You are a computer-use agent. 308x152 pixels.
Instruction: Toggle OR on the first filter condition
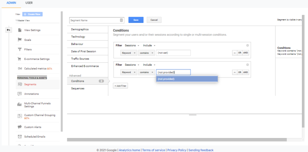pyautogui.click(x=239, y=53)
